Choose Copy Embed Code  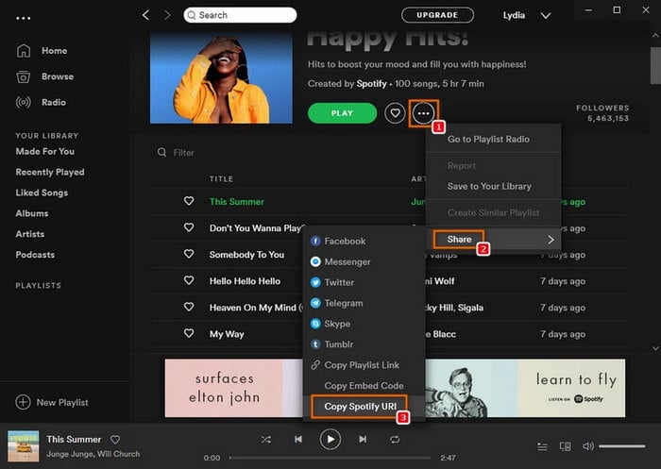coord(364,386)
